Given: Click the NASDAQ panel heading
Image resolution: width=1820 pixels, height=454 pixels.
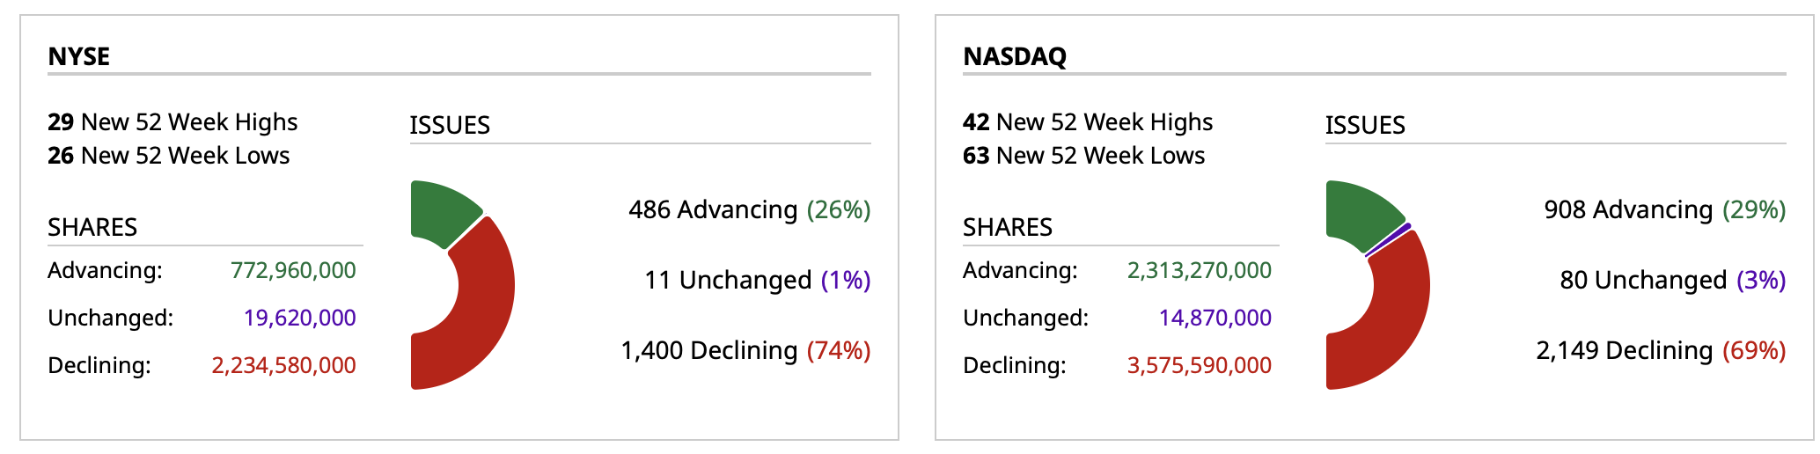Looking at the screenshot, I should click(1015, 56).
